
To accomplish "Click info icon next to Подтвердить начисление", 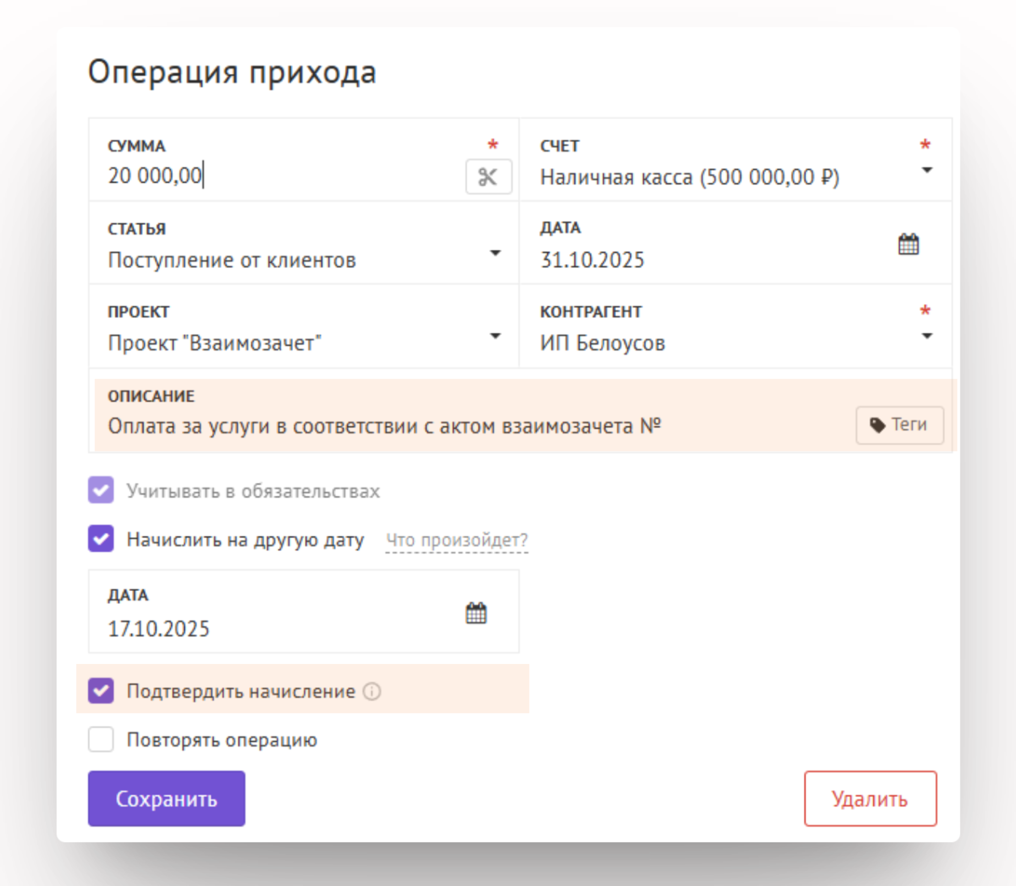I will pos(372,691).
